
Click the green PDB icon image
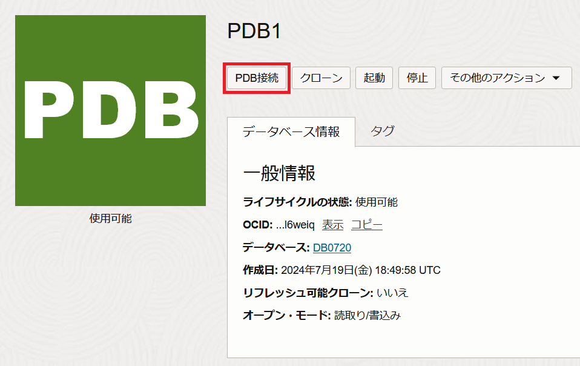(110, 111)
